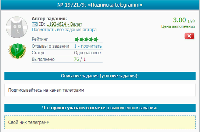Open the author's cat avatar picture
200x132 pixels.
pyautogui.click(x=17, y=27)
